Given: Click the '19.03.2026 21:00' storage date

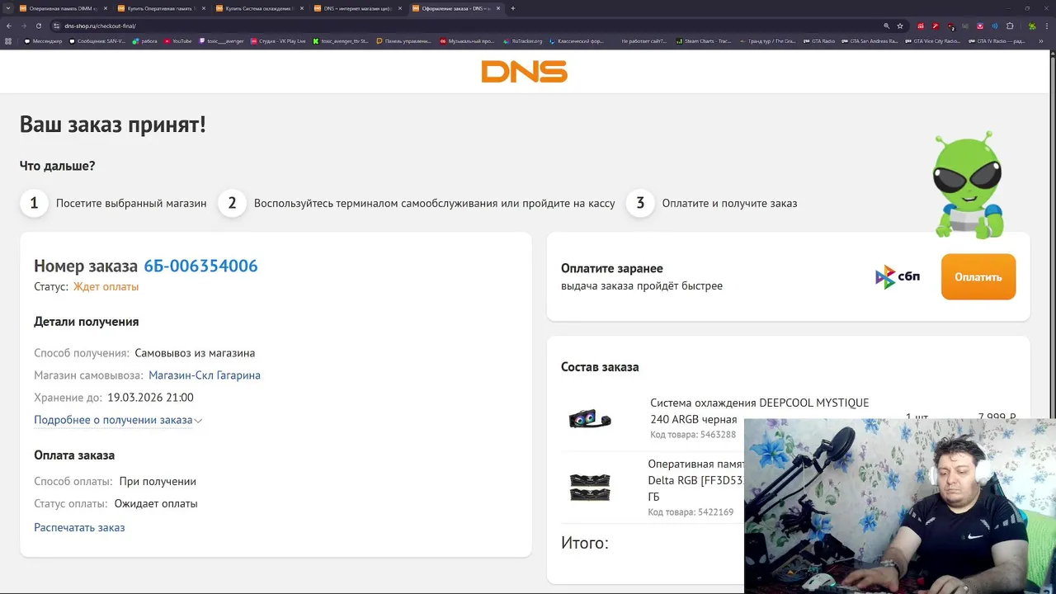Looking at the screenshot, I should pos(150,398).
